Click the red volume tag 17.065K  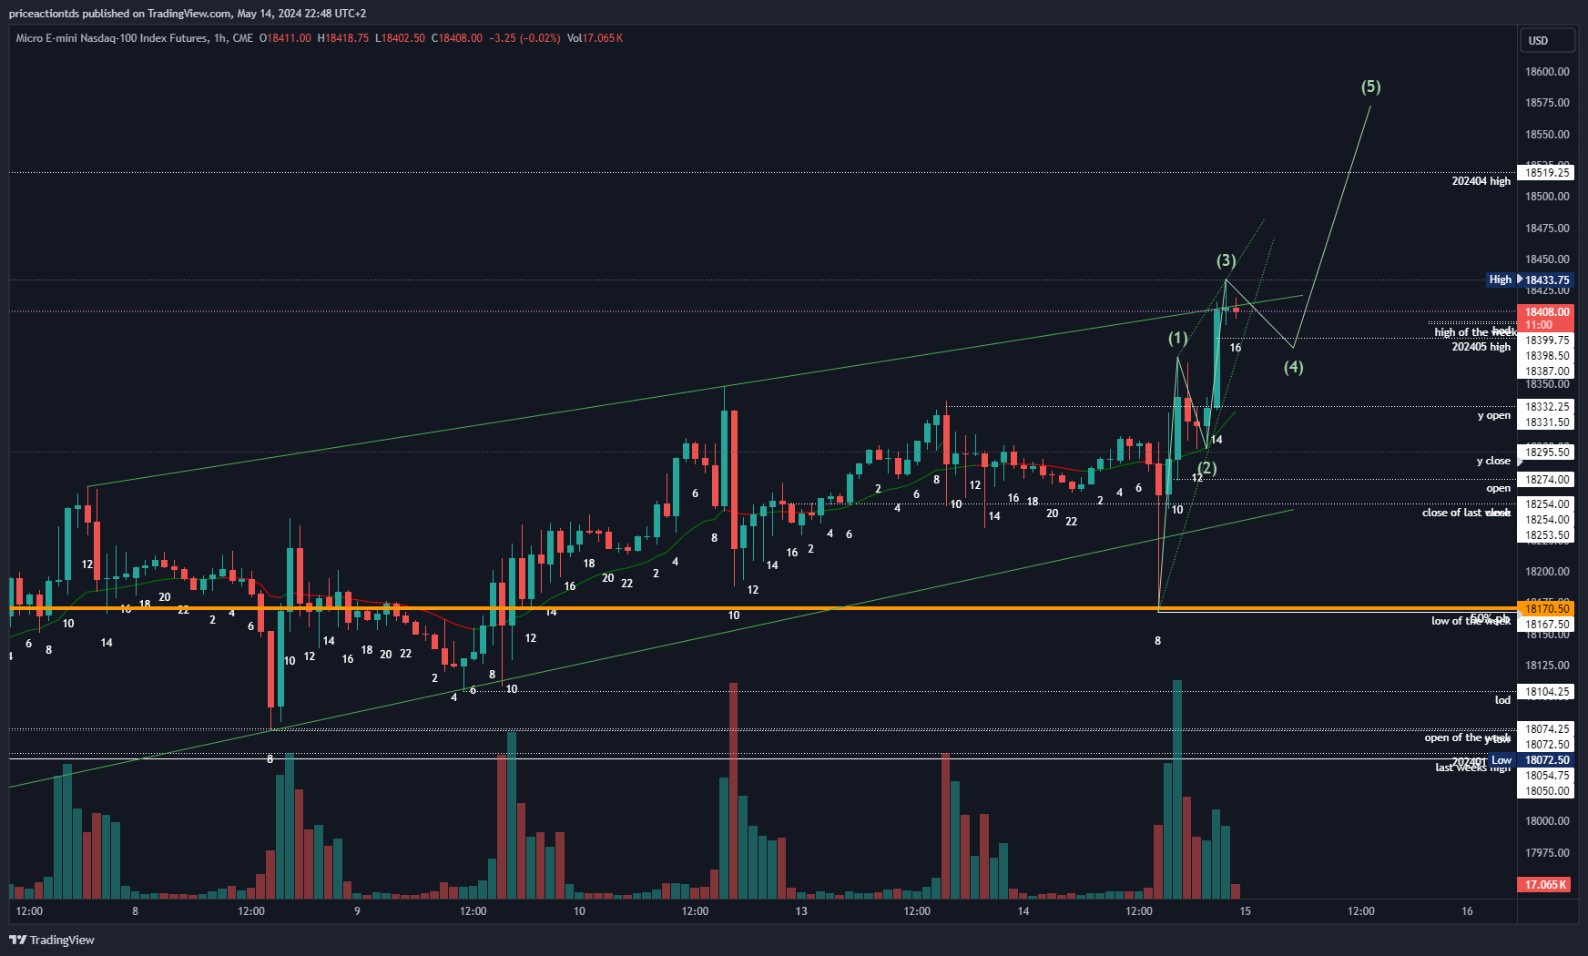point(1545,884)
